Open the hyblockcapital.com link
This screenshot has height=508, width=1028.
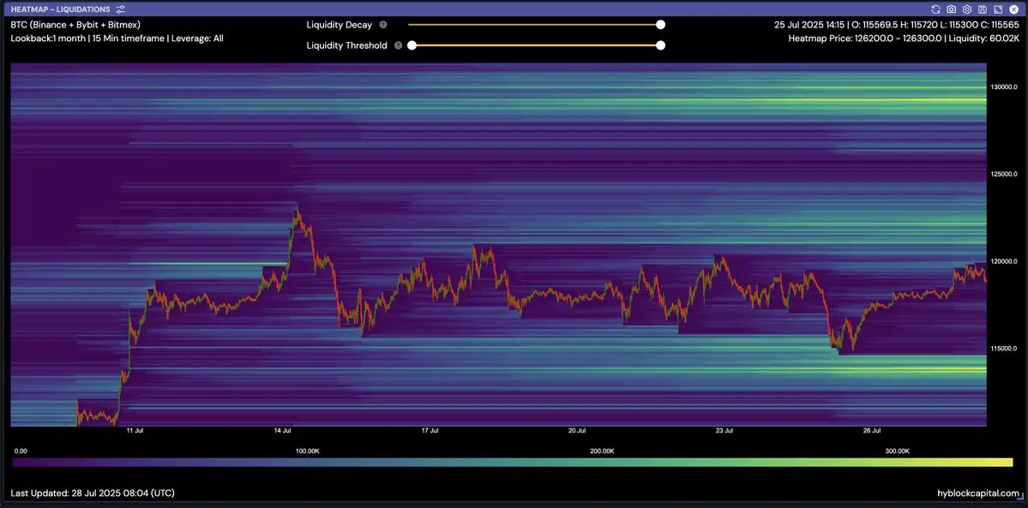coord(979,493)
